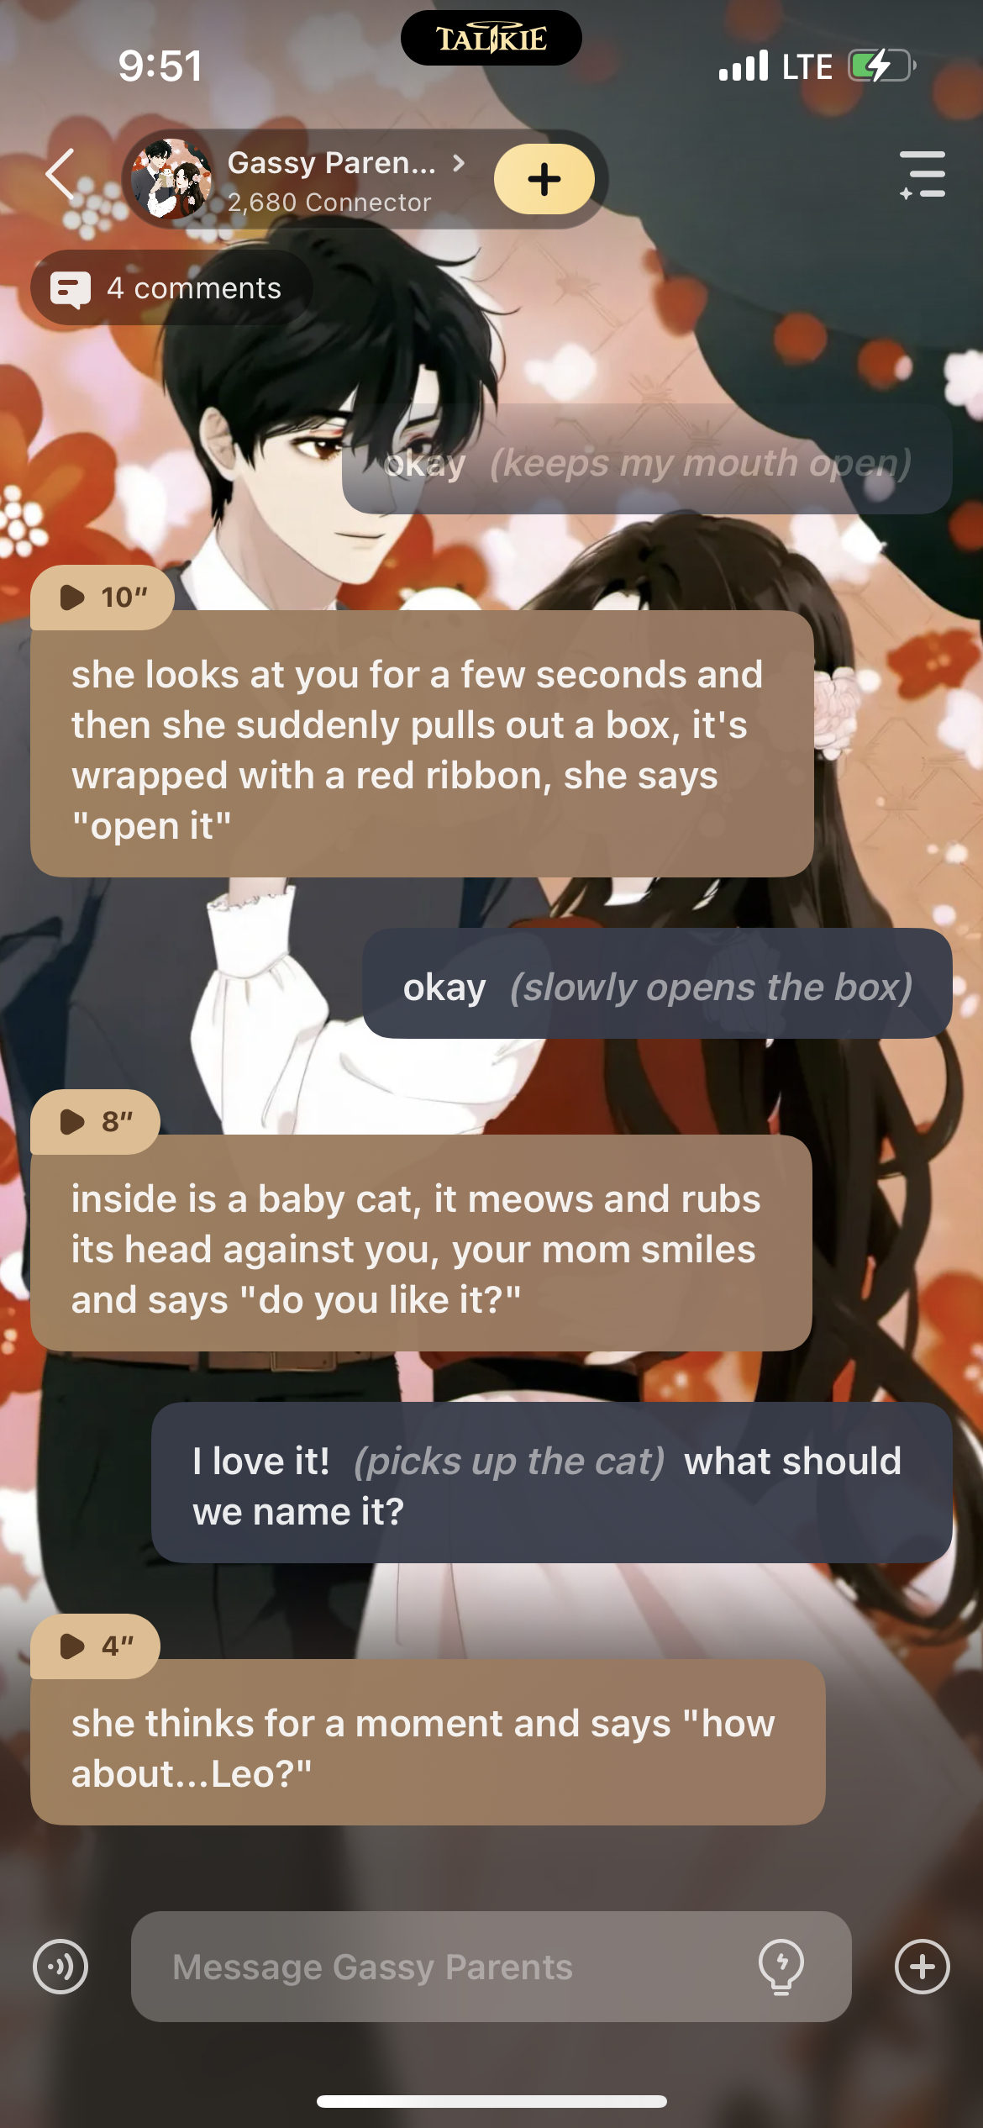Select the 'slowly opens the box' reply

click(x=657, y=983)
